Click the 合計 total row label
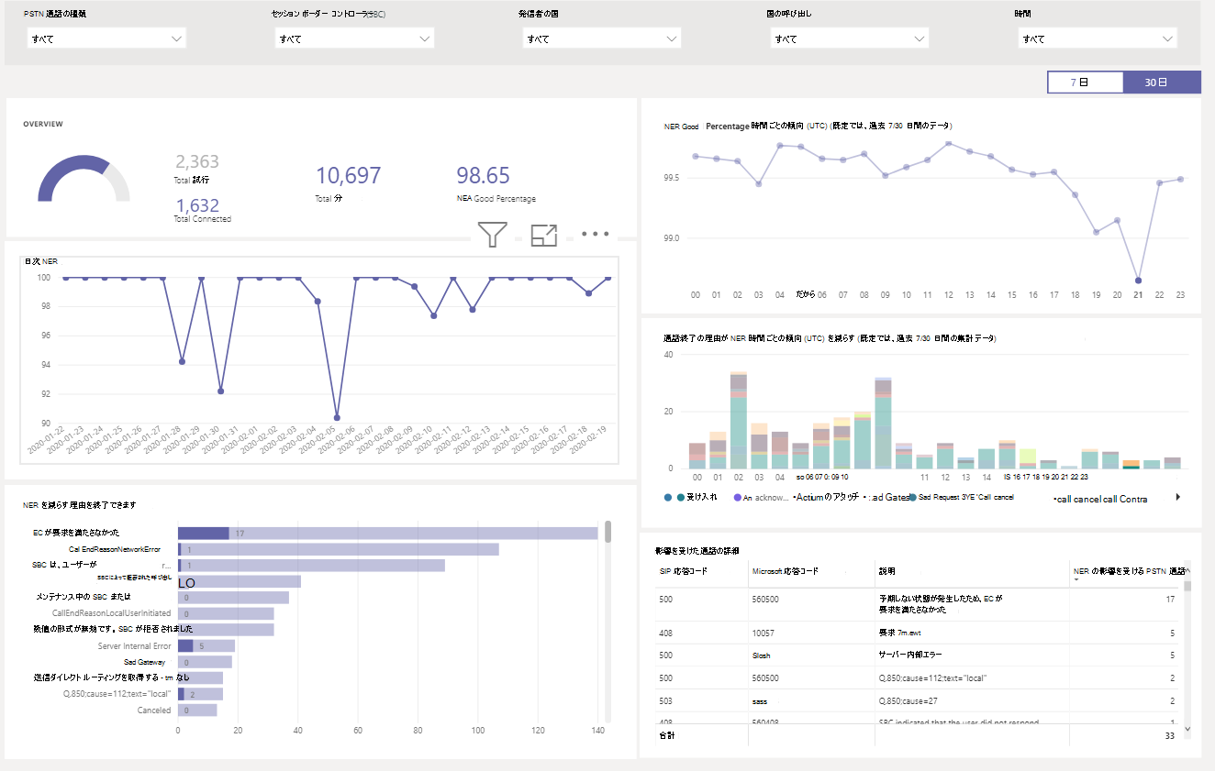 pyautogui.click(x=666, y=735)
